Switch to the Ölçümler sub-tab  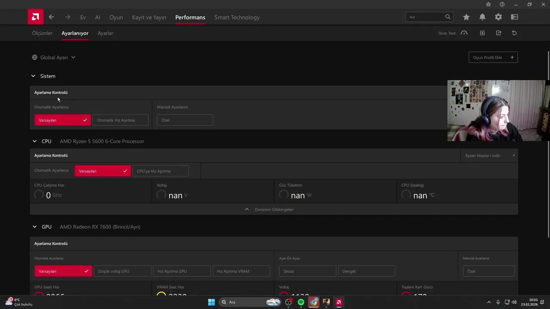coord(42,33)
